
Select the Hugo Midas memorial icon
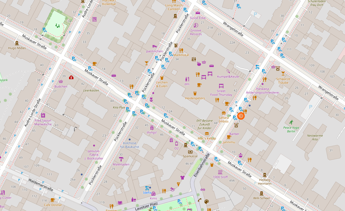[17, 43]
